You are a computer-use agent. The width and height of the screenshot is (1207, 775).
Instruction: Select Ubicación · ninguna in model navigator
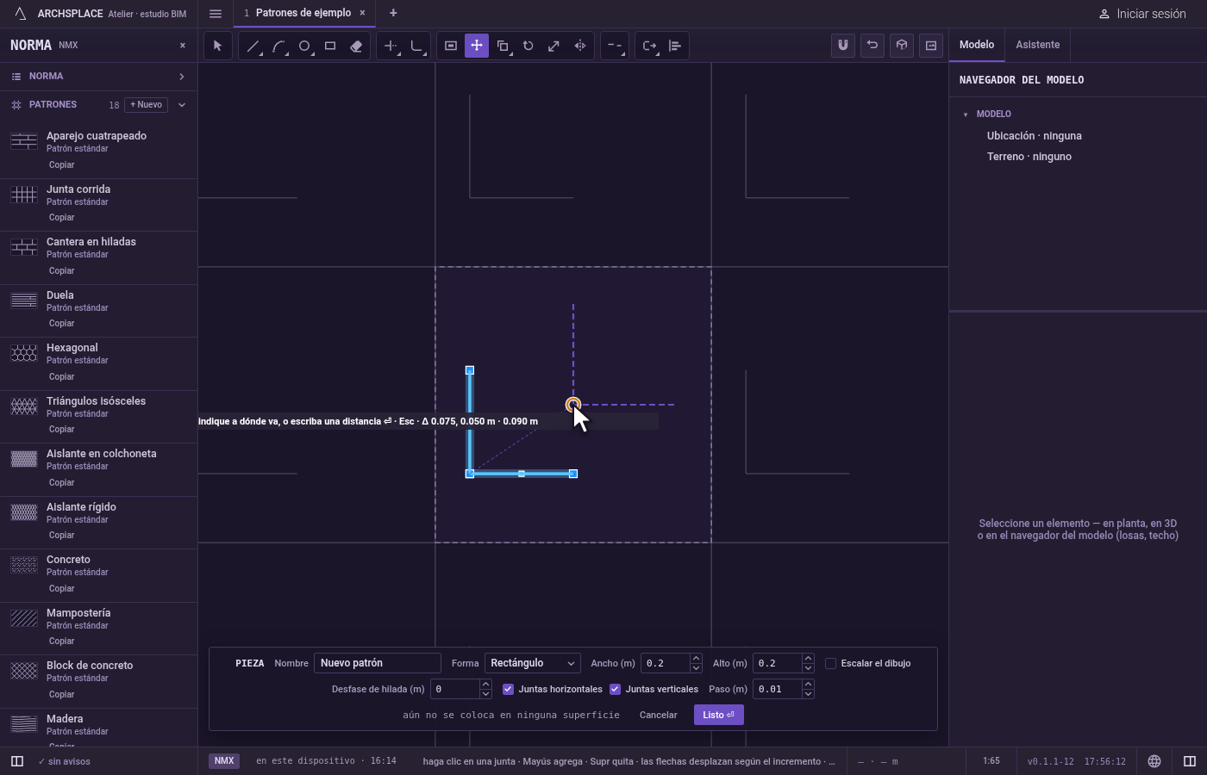coord(1035,136)
